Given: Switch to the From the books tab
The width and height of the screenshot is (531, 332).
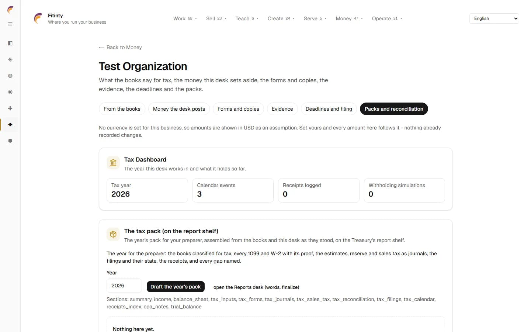Looking at the screenshot, I should click(122, 109).
